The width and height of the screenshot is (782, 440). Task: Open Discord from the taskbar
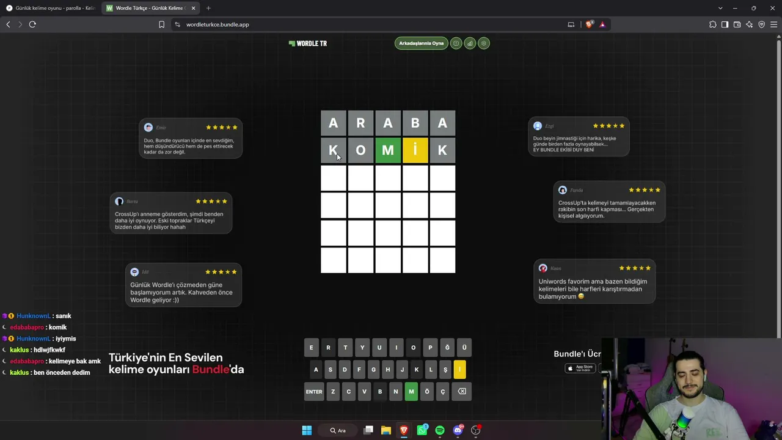[458, 430]
